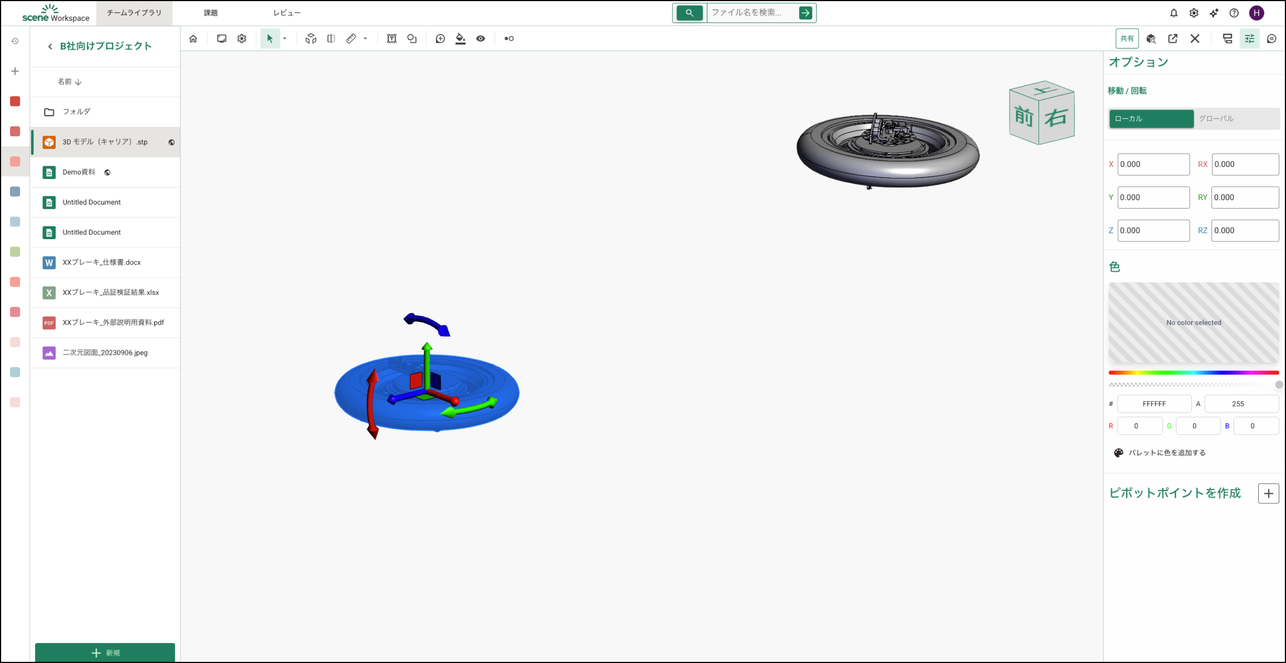
Task: Expand the select tool dropdown arrow
Action: [285, 38]
